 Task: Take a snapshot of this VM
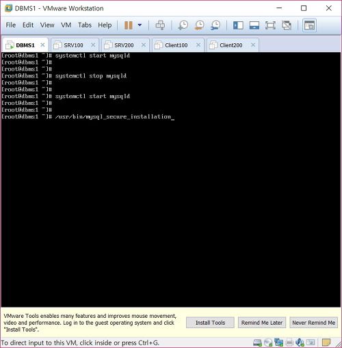(183, 25)
